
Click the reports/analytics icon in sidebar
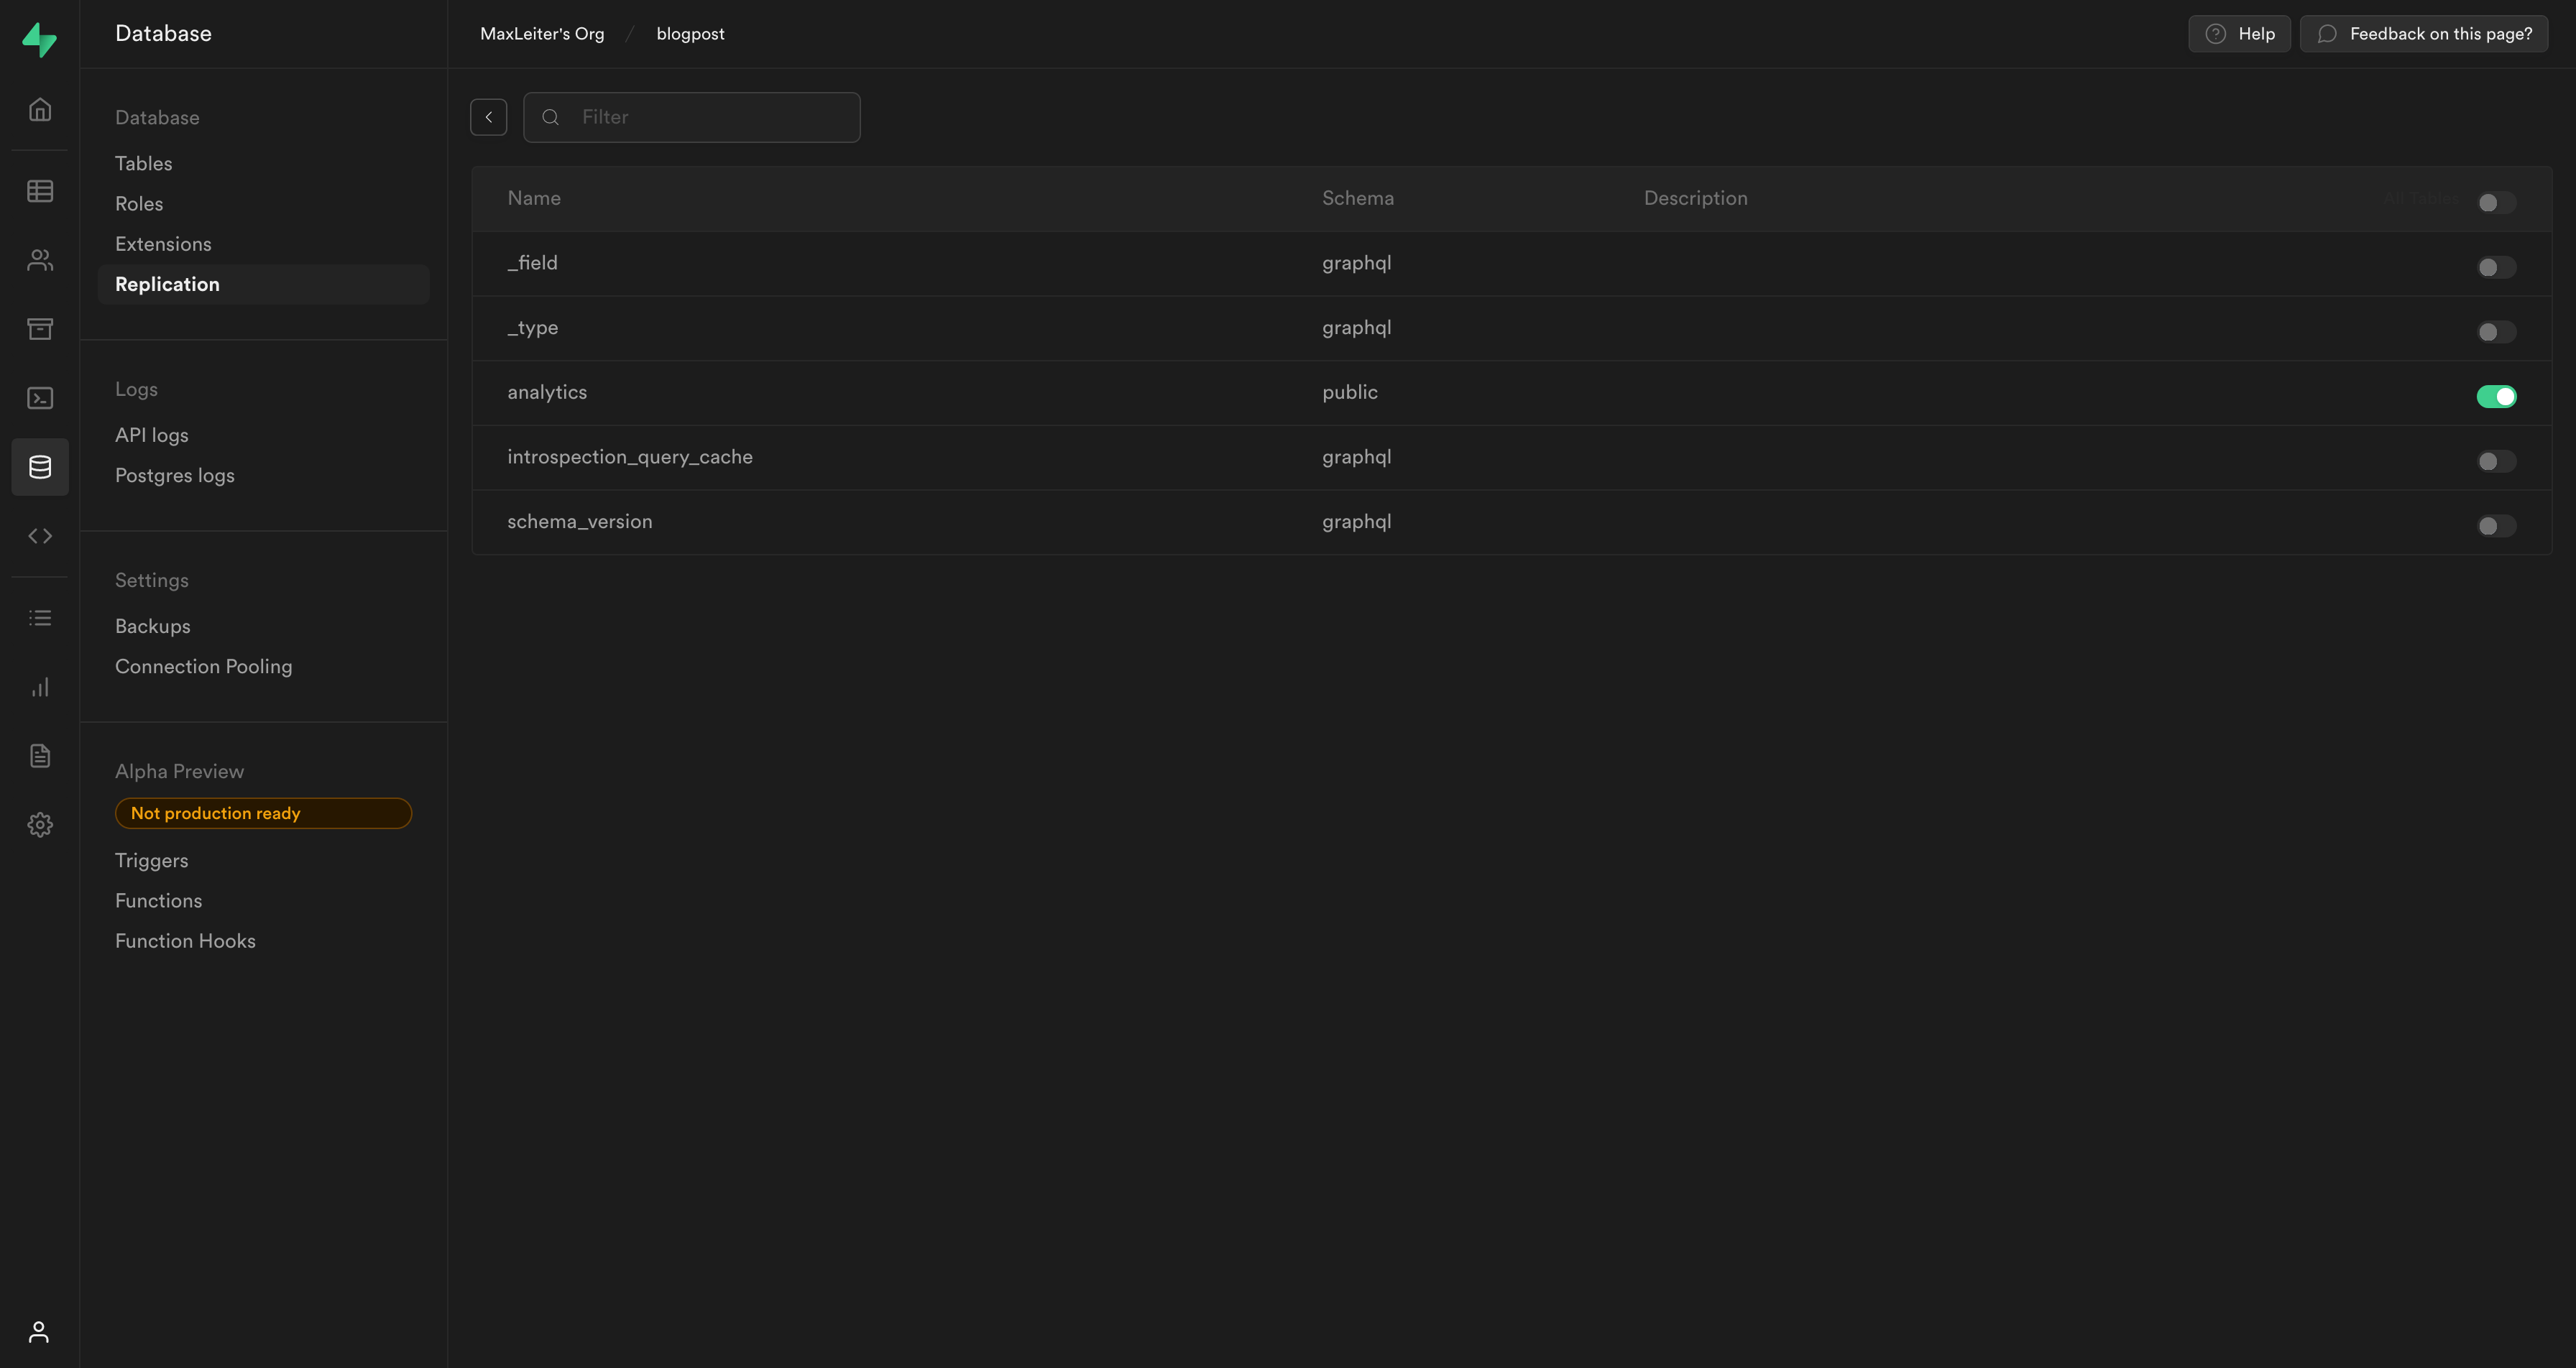(41, 688)
